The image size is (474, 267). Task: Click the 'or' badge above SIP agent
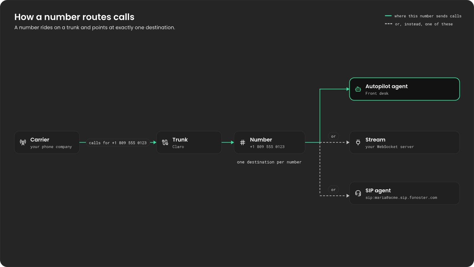333,190
